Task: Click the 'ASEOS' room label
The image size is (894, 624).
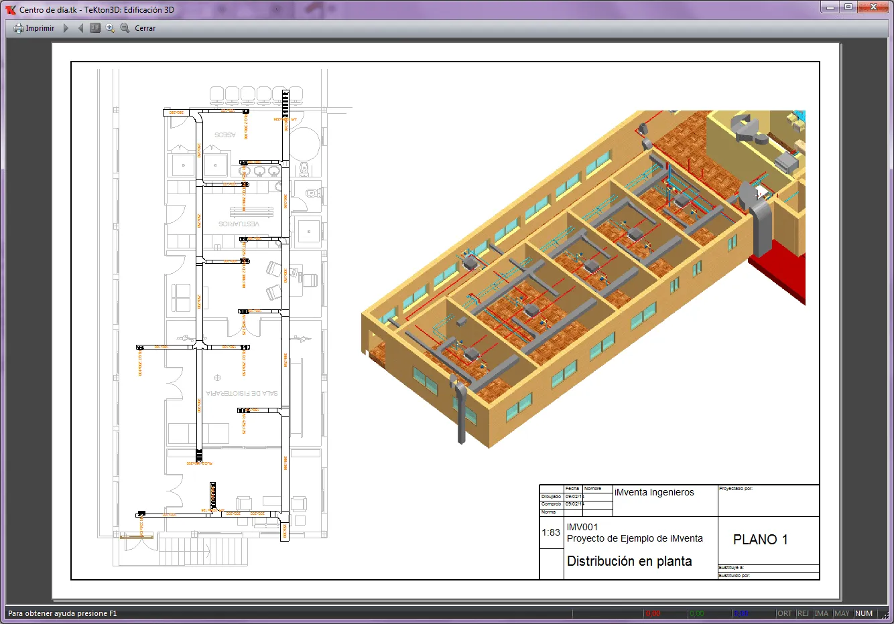Action: coord(225,135)
